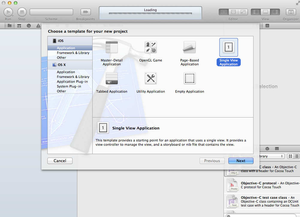Image resolution: width=300 pixels, height=217 pixels.
Task: Choose the Page-Based Application template
Action: pyautogui.click(x=190, y=53)
